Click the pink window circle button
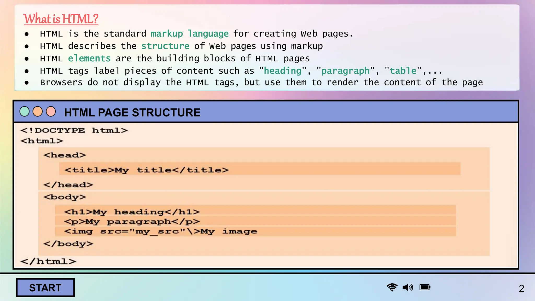Viewport: 535px width, 301px height. [51, 112]
